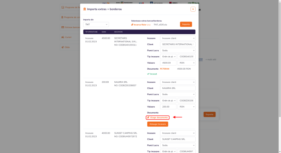
Task: Click Client field with NAUKRA SRL
Action: tap(178, 88)
